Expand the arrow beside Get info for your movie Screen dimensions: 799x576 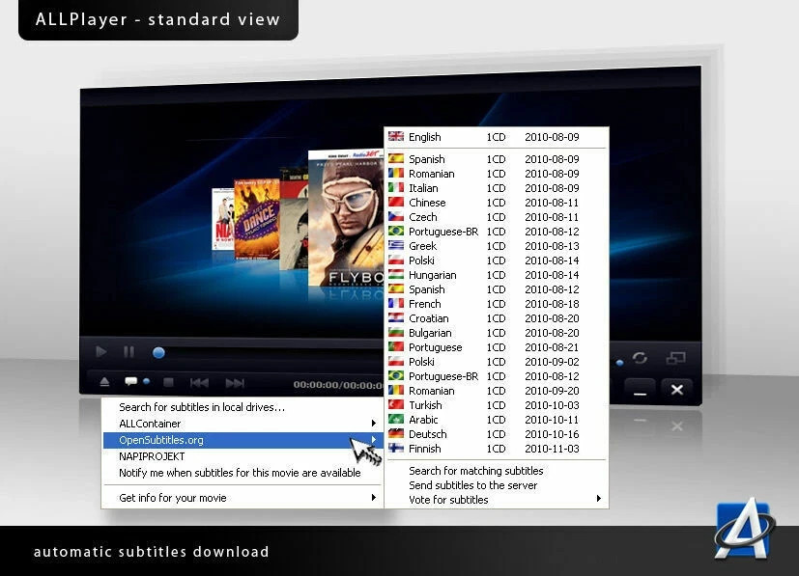(374, 498)
